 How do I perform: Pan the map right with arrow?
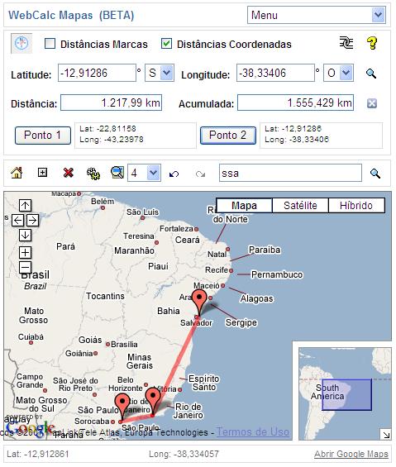pyautogui.click(x=32, y=220)
